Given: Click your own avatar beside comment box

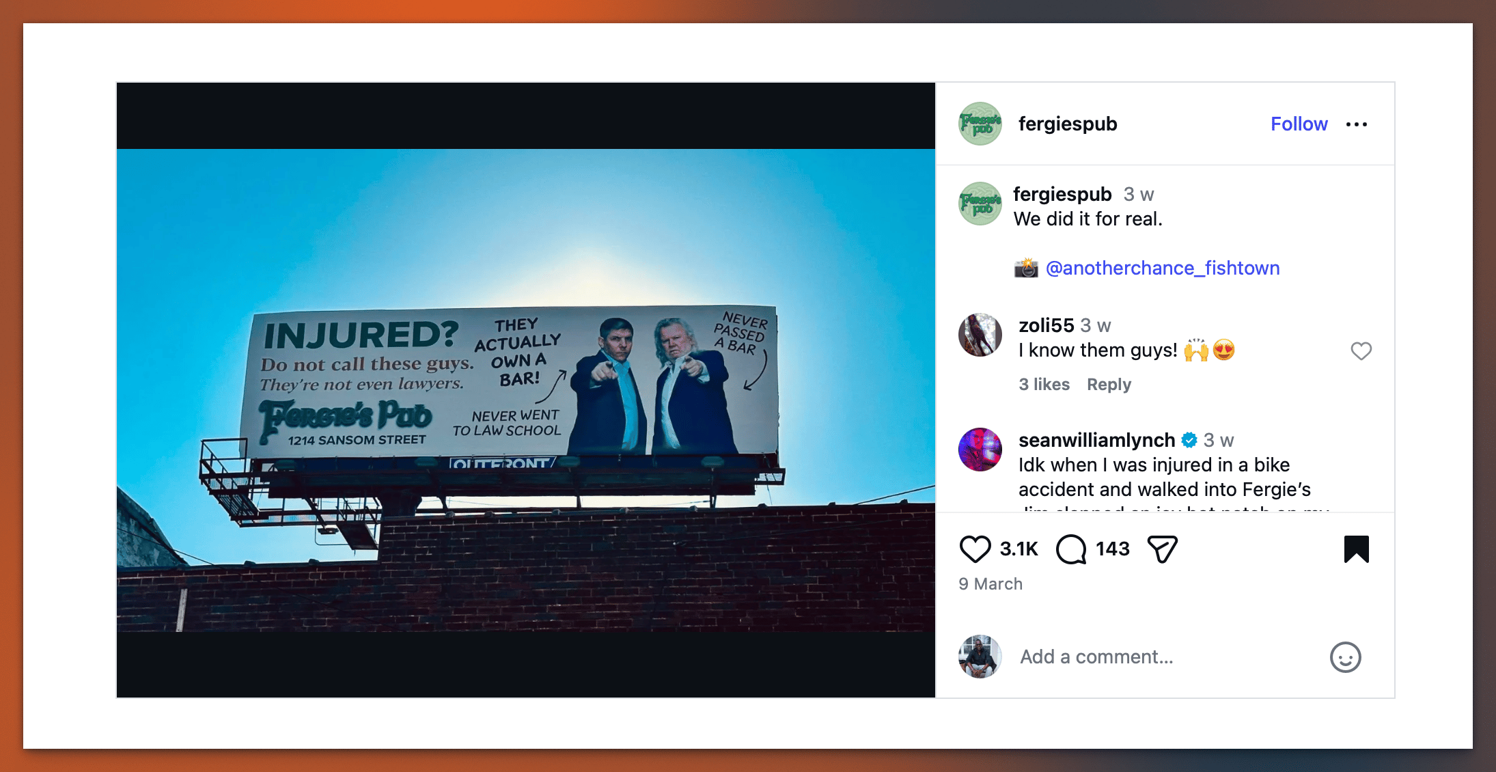Looking at the screenshot, I should 980,657.
